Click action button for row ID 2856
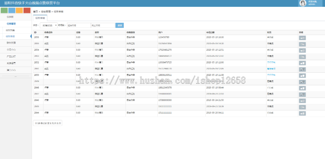The image size is (325, 159). (302, 37)
